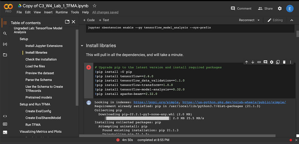Star the notebook title

click(94, 6)
